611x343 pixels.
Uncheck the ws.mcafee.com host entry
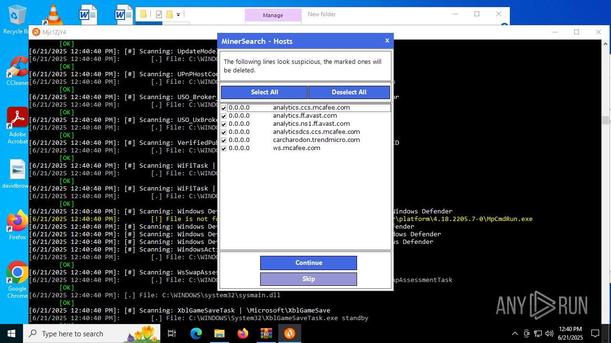point(223,148)
